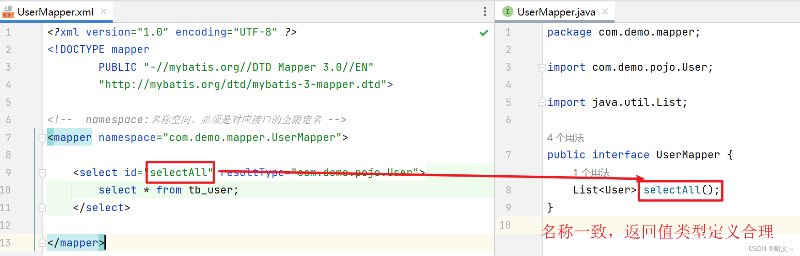
Task: Close the UserMapper.xml tab
Action: coord(103,11)
